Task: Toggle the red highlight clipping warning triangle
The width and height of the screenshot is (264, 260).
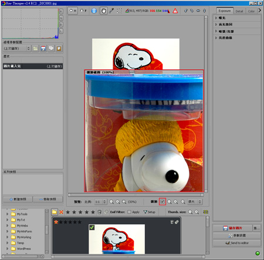Action: coord(175,11)
